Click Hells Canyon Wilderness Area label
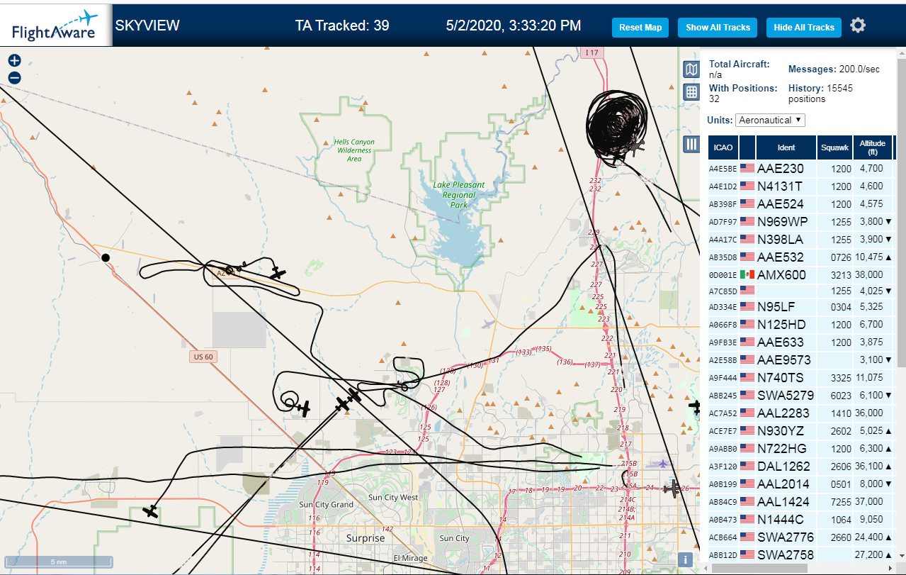This screenshot has width=906, height=575. [x=354, y=150]
